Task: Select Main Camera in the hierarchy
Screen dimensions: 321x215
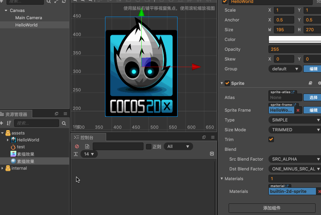Action: [x=29, y=18]
